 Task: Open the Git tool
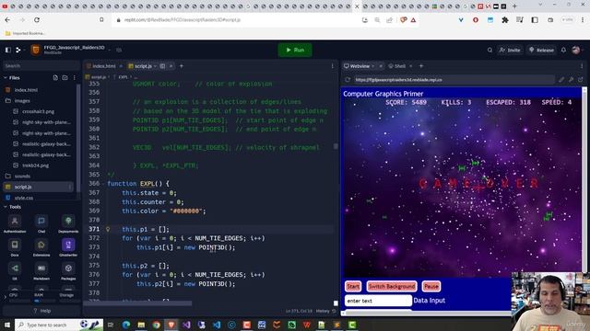point(15,271)
